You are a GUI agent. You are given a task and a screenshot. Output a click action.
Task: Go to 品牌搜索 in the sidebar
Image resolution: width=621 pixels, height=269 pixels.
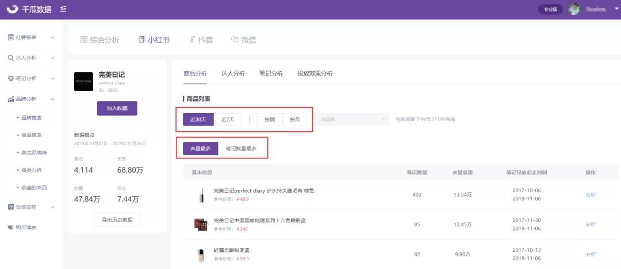pos(31,118)
